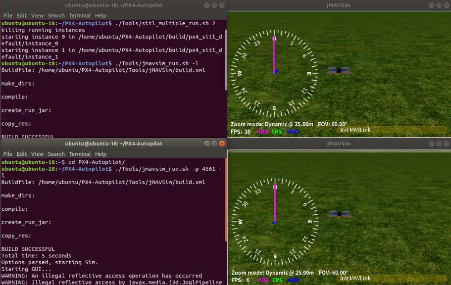Click WND label in bottom jMAVSim

pyautogui.click(x=294, y=280)
